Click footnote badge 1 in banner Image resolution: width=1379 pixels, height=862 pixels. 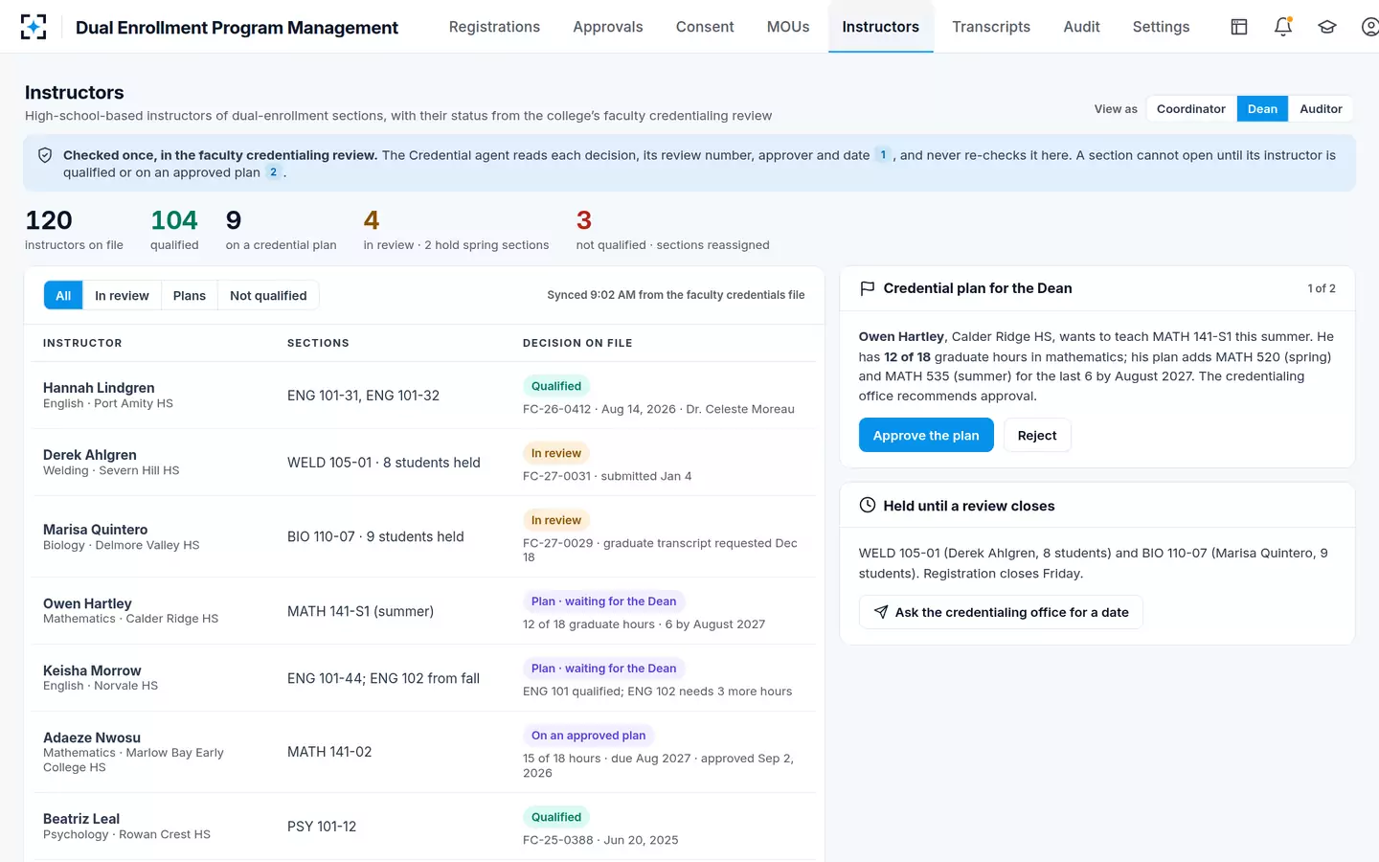pyautogui.click(x=883, y=154)
